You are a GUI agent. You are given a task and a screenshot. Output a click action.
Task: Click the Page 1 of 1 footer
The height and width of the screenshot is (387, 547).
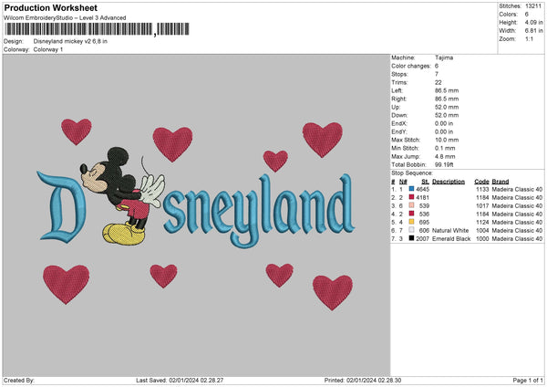click(x=521, y=380)
